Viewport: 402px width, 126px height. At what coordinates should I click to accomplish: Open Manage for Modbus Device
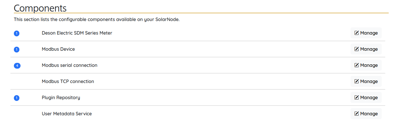click(x=366, y=49)
